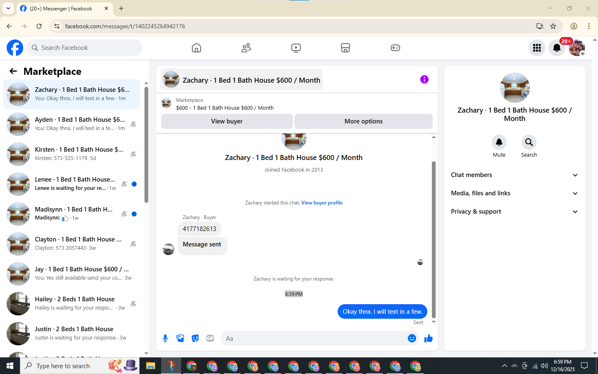Click the Windows taskbar search box
This screenshot has width=598, height=374.
(80, 366)
